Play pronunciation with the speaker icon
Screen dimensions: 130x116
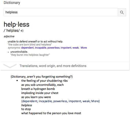(22, 31)
